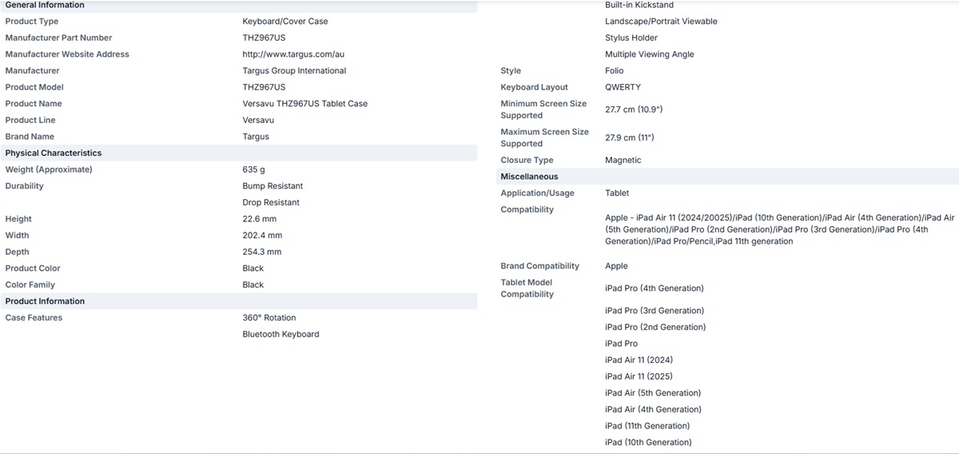
Task: Click the targus.com/au website address
Action: pyautogui.click(x=293, y=54)
